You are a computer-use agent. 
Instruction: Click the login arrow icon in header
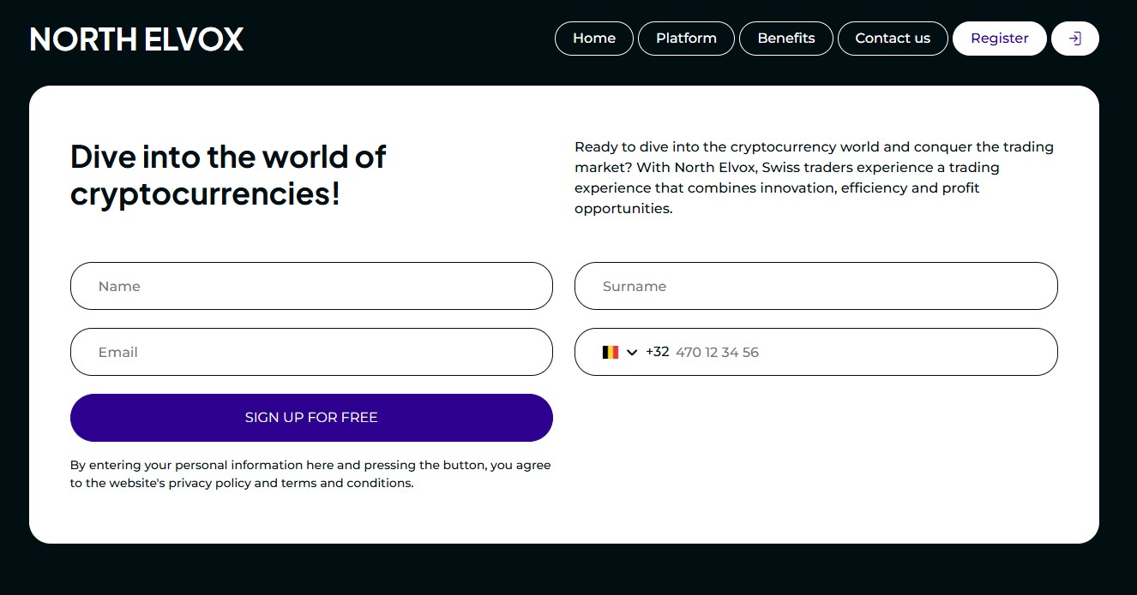(1074, 39)
